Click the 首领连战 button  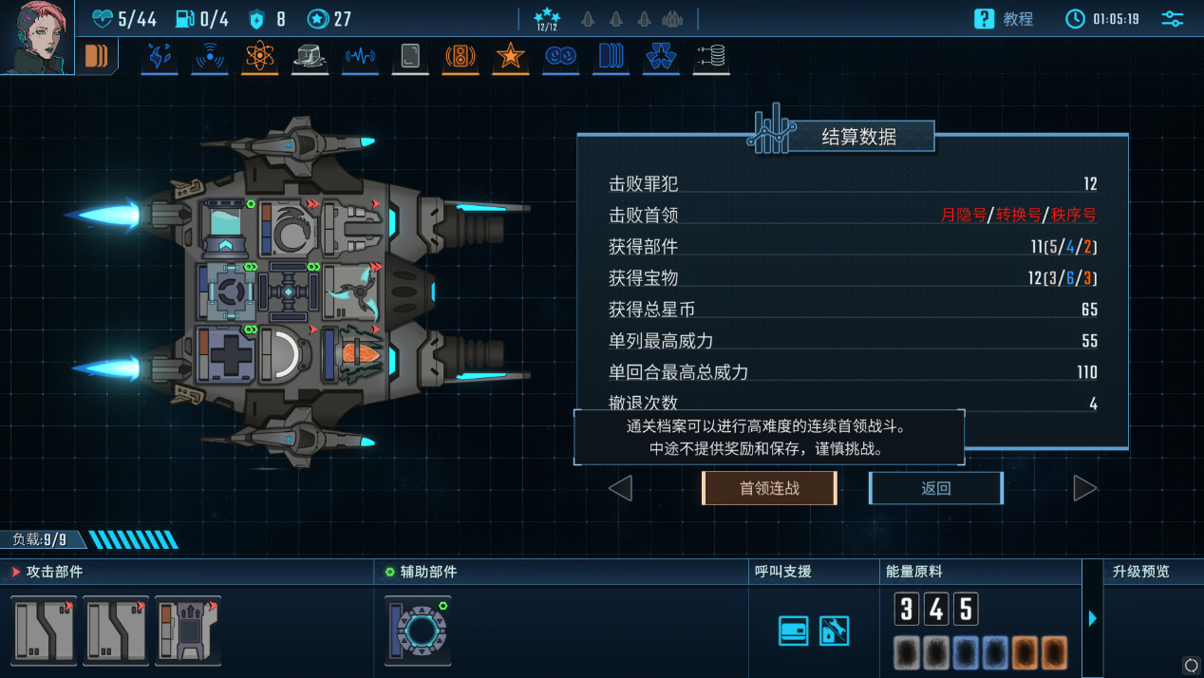coord(769,488)
